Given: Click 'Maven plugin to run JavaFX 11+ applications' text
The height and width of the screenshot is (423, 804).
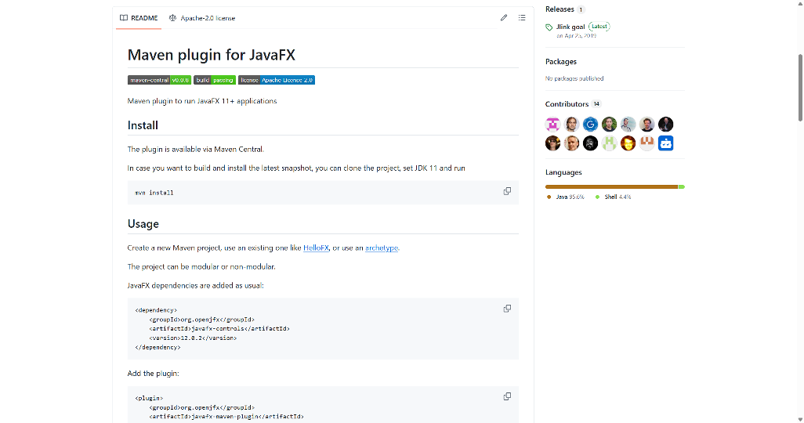Looking at the screenshot, I should point(202,101).
